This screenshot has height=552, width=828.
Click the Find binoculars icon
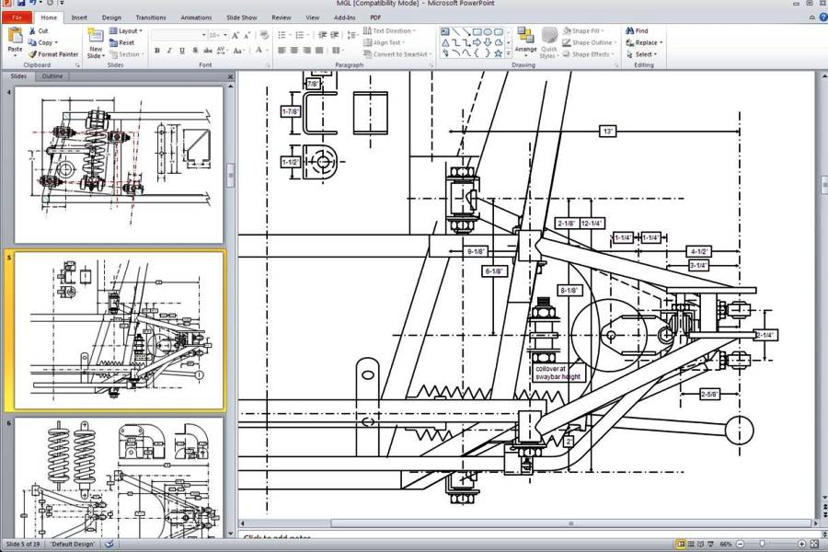(631, 30)
